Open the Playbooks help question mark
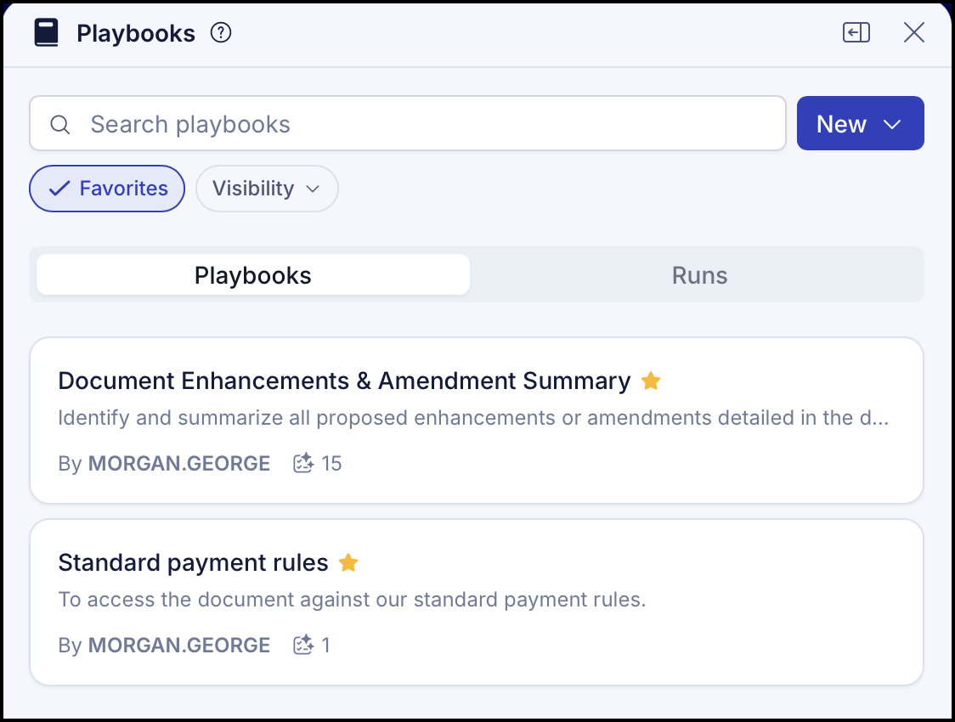Screen dimensions: 955x722 [x=221, y=33]
